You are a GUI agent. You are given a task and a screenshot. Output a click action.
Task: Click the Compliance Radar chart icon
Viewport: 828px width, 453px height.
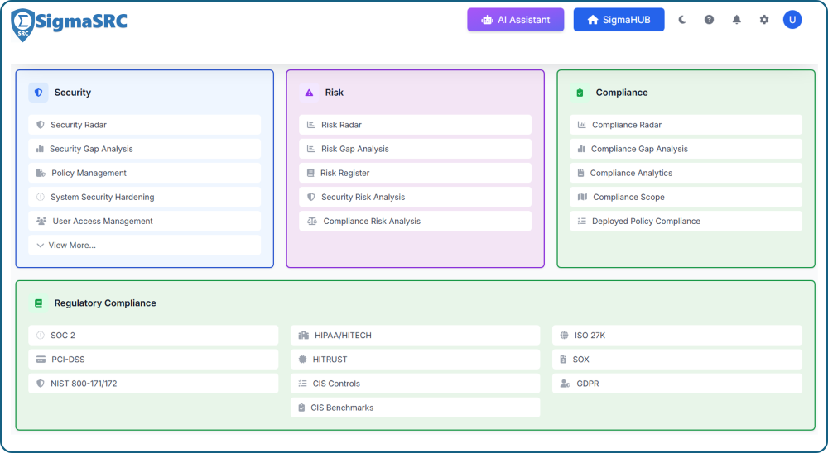[582, 125]
